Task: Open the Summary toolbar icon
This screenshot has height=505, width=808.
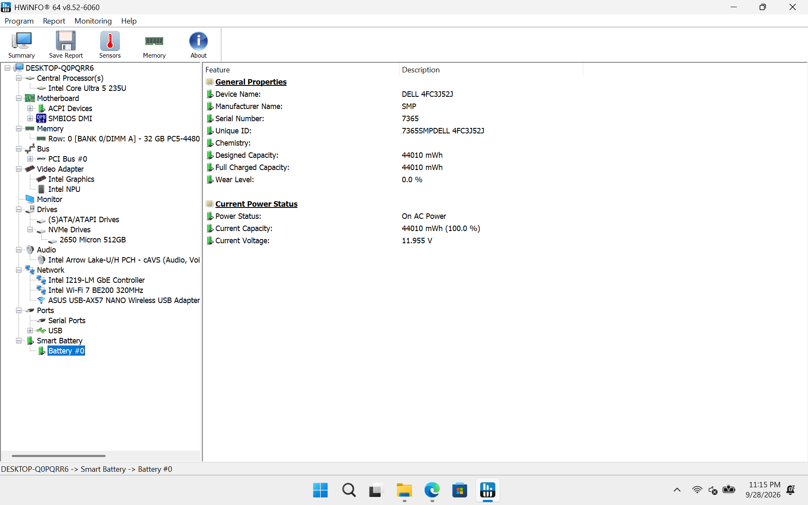Action: point(21,44)
